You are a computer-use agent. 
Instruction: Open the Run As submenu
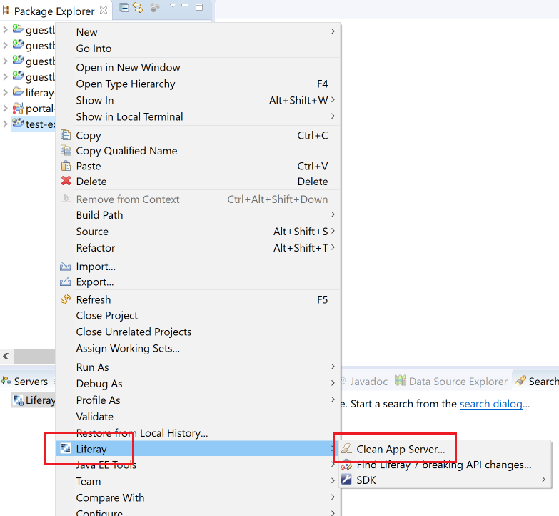[x=198, y=367]
